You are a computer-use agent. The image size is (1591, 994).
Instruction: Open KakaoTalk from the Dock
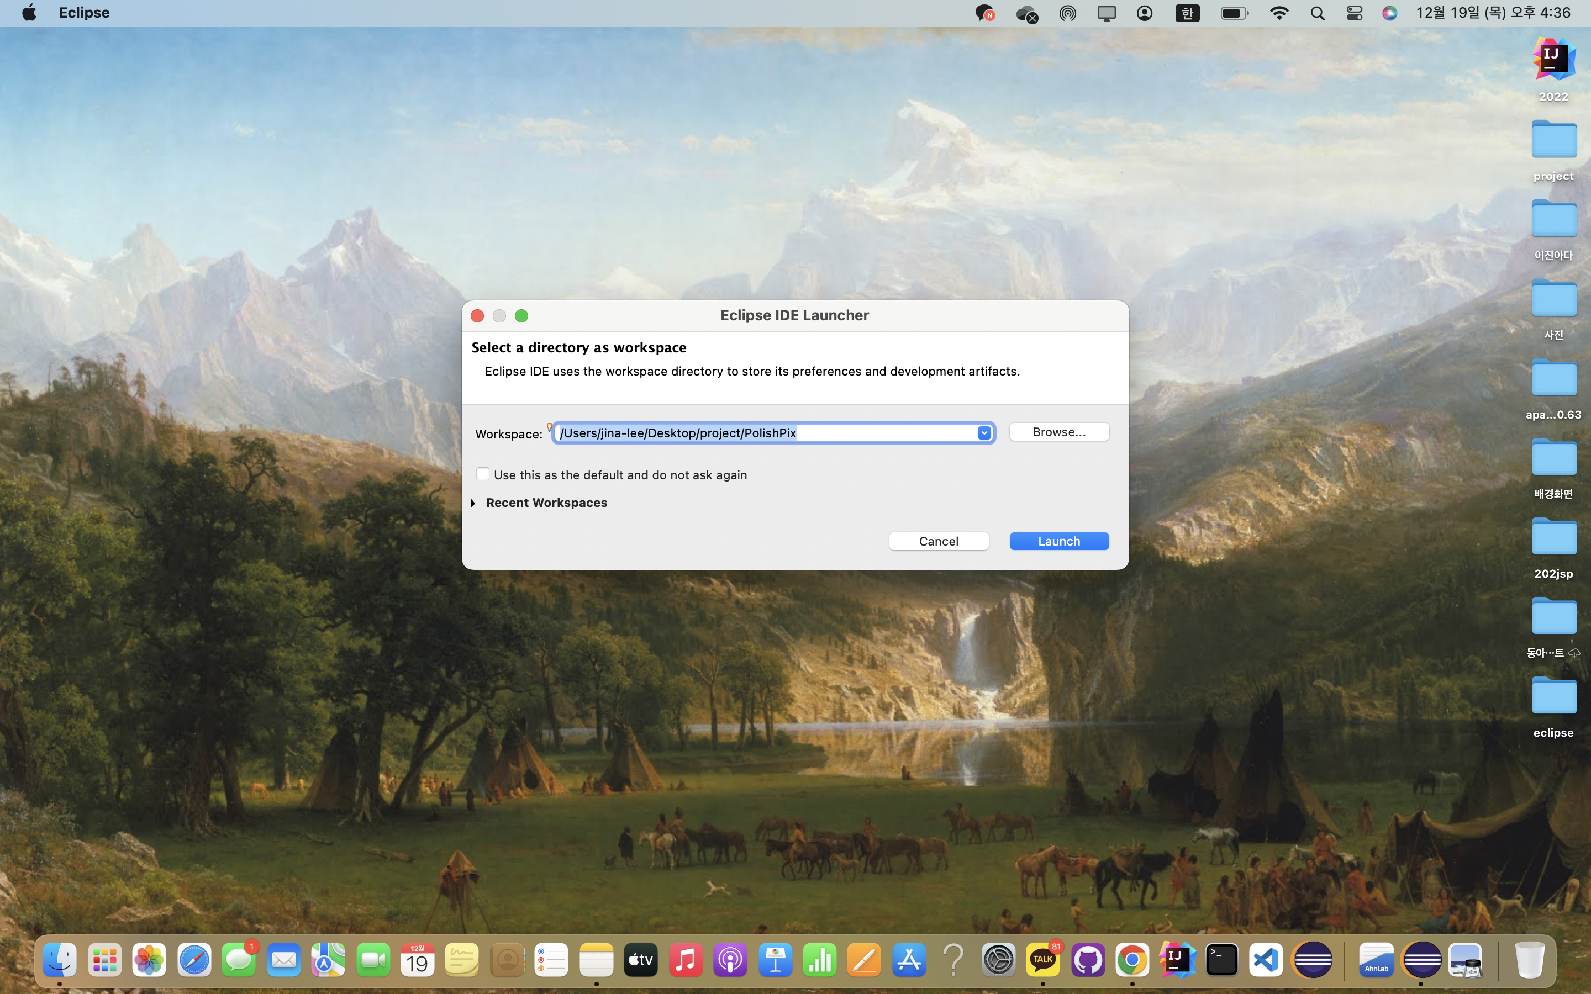pos(1042,960)
